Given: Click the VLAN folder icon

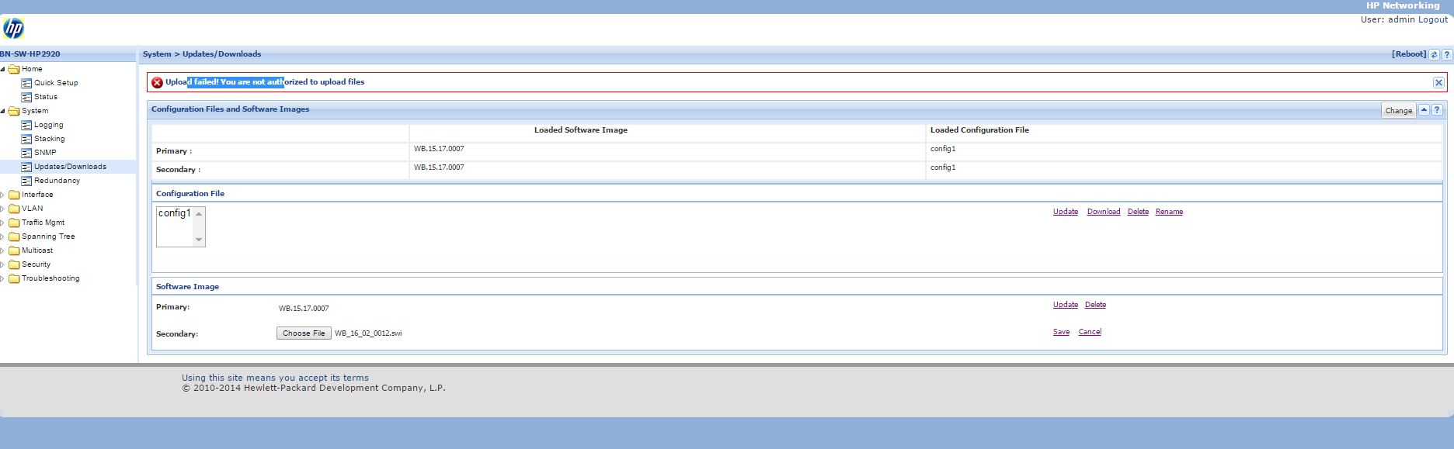Looking at the screenshot, I should pos(14,209).
